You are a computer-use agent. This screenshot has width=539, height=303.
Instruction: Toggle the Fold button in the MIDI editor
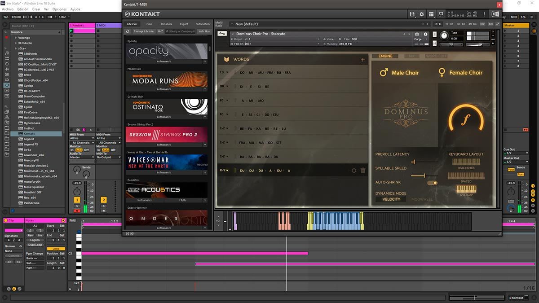pyautogui.click(x=73, y=220)
